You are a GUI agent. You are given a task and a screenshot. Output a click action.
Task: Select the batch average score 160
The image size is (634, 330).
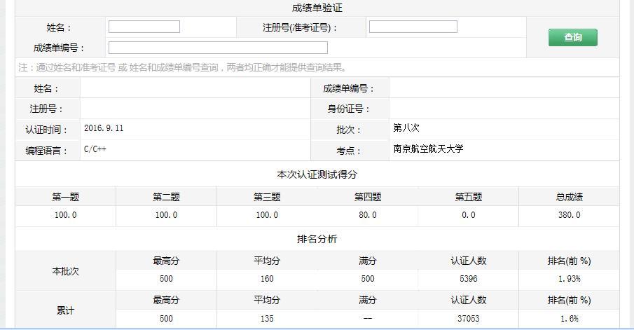click(267, 279)
